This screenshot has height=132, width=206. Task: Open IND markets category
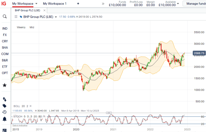pyautogui.click(x=5, y=28)
